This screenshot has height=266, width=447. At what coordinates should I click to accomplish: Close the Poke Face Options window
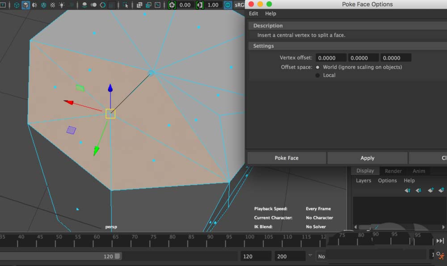(x=251, y=4)
